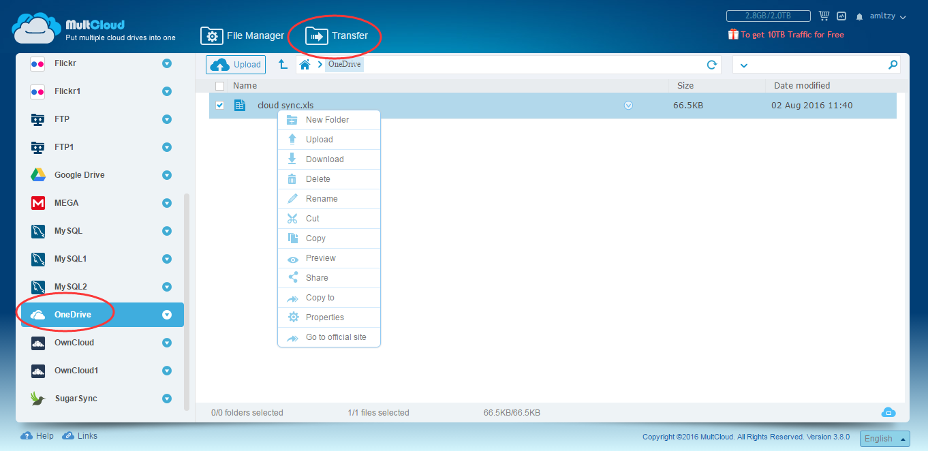The width and height of the screenshot is (928, 451).
Task: Switch to the Transfer tab
Action: 337,35
